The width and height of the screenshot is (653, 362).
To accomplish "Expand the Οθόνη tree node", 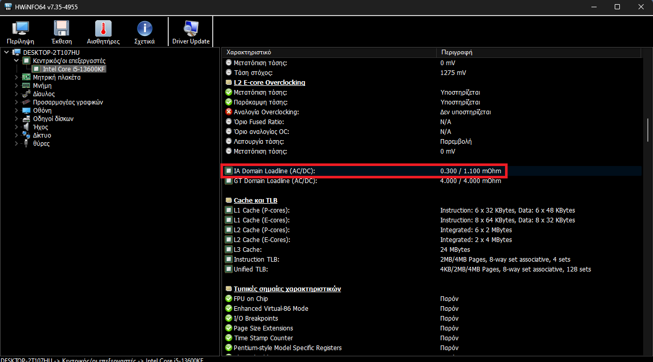I will coord(17,111).
